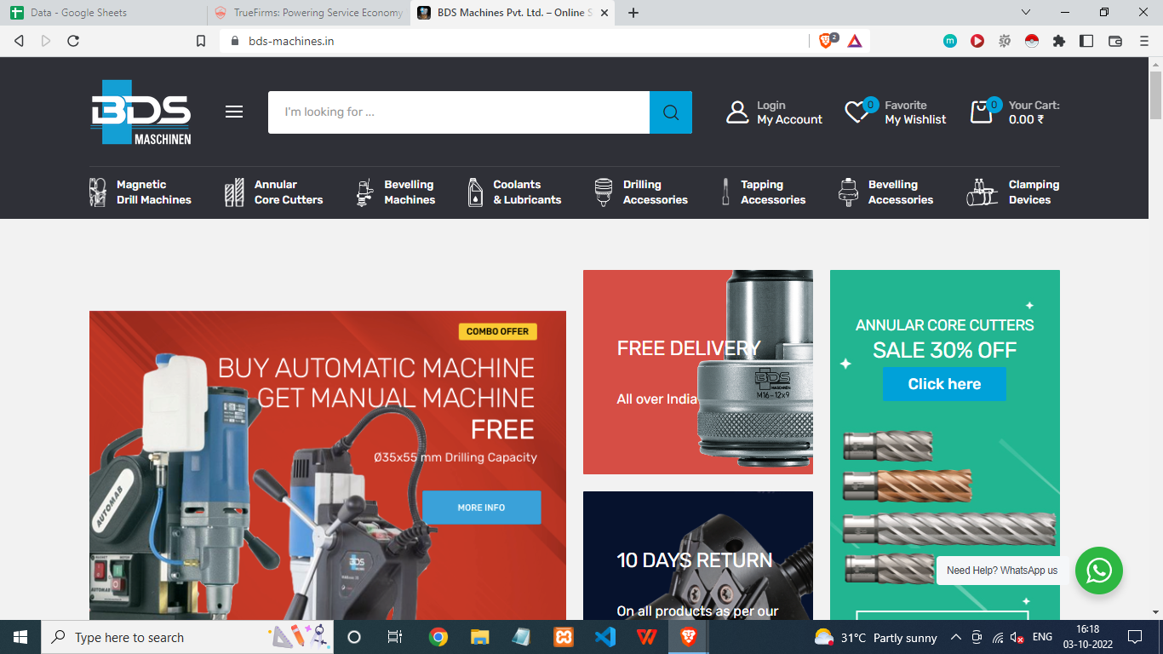Click the bookmark icon in address bar

click(201, 41)
